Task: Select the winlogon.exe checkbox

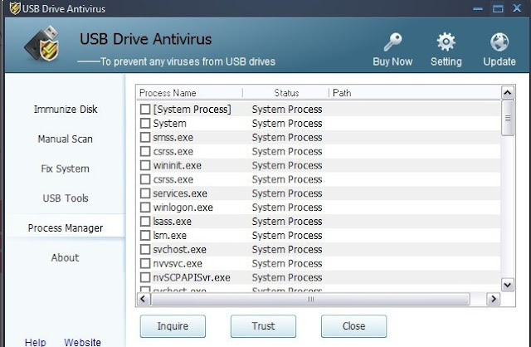Action: coord(145,207)
